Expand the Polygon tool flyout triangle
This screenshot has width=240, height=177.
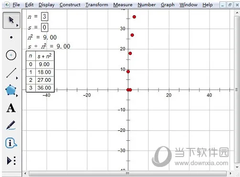pyautogui.click(x=17, y=96)
